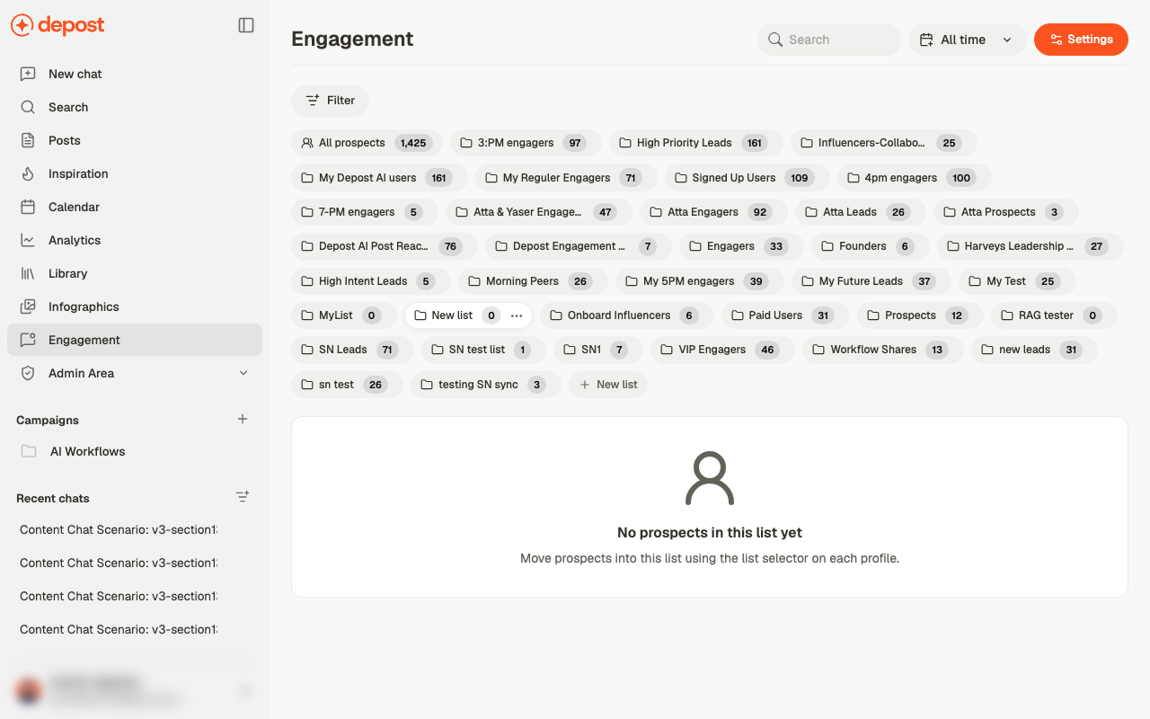Image resolution: width=1150 pixels, height=719 pixels.
Task: Go to Posts page
Action: (x=135, y=140)
